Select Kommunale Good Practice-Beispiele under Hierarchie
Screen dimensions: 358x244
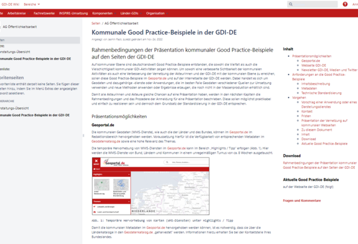tap(35, 115)
